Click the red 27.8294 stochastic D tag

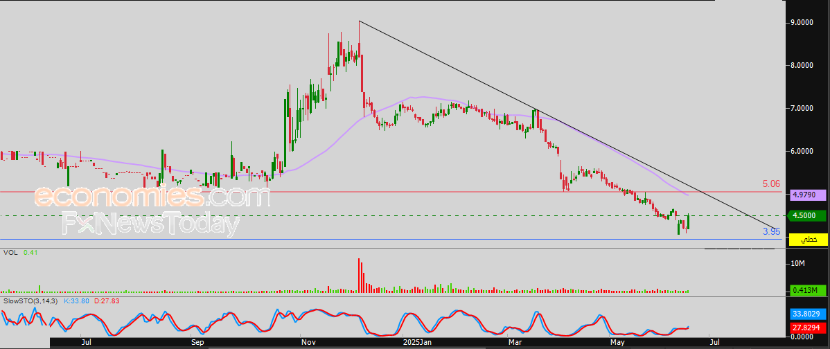[807, 328]
